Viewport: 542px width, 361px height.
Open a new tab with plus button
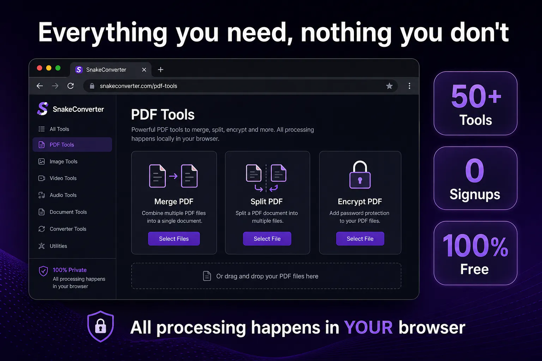[161, 69]
